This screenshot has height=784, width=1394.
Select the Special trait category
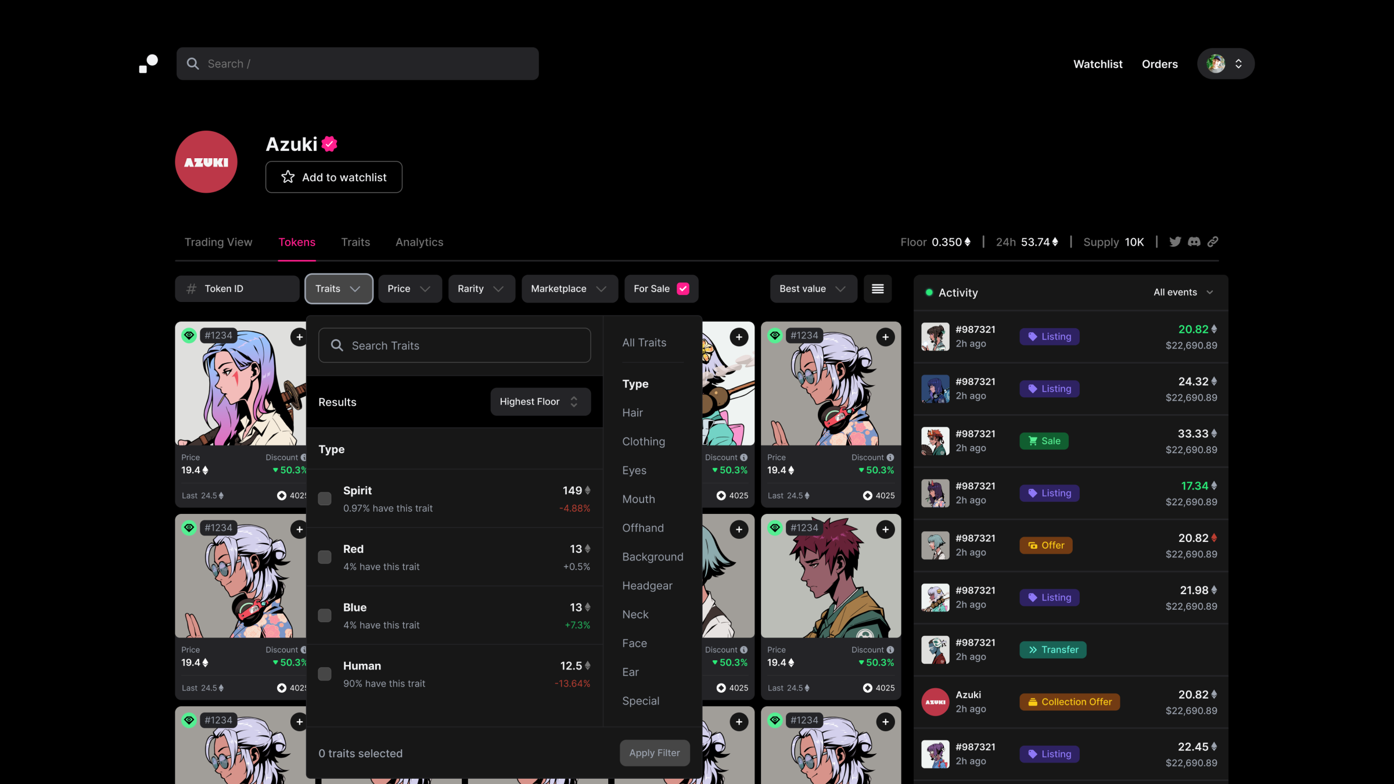point(641,701)
